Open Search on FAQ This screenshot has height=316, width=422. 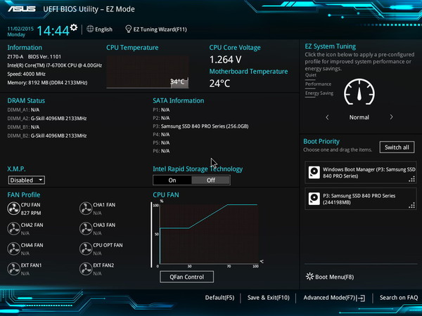coord(399,298)
